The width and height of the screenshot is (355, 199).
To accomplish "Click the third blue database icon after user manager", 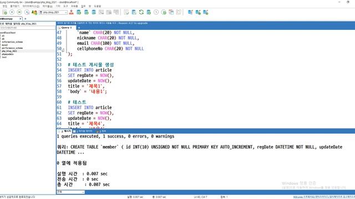I will (94, 12).
